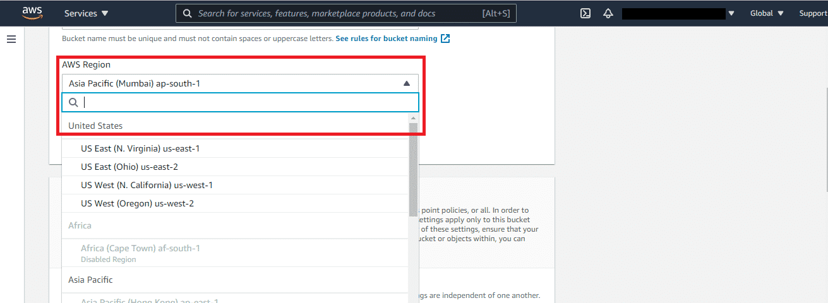Image resolution: width=828 pixels, height=303 pixels.
Task: Click the search icon in the top search bar
Action: tap(188, 13)
